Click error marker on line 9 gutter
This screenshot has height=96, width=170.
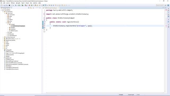(x=43, y=26)
